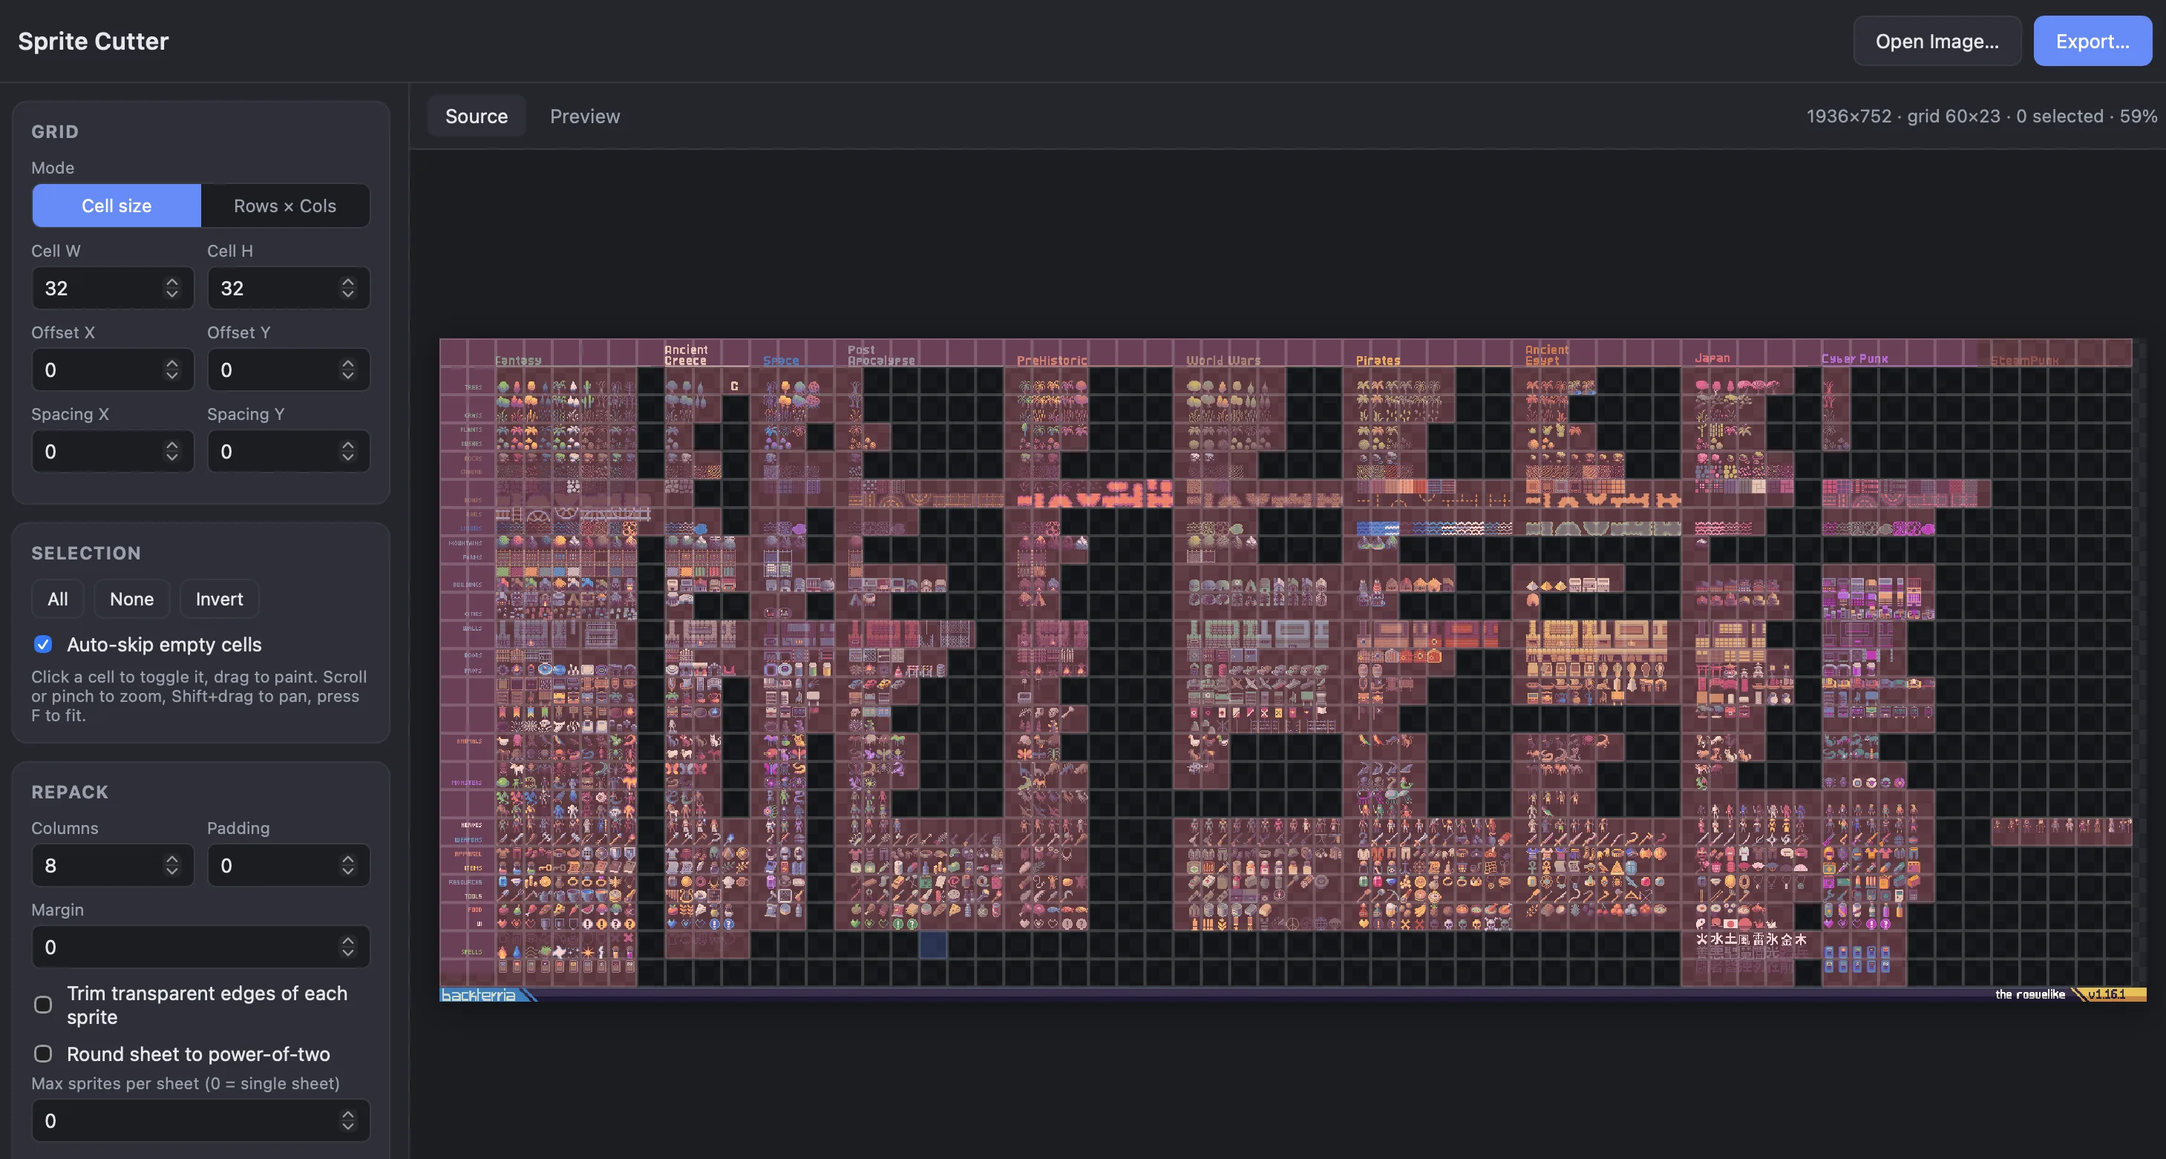Viewport: 2166px width, 1159px height.
Task: Clear selection with None button
Action: [x=132, y=600]
